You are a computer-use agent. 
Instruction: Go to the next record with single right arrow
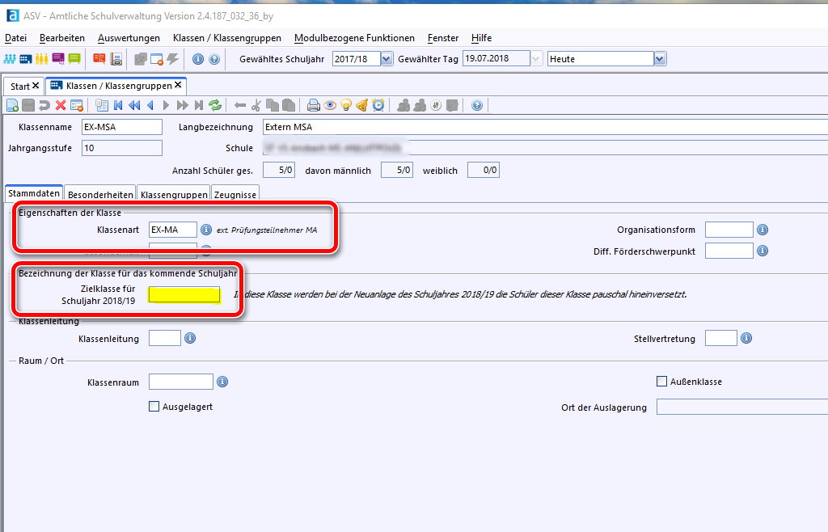point(167,105)
